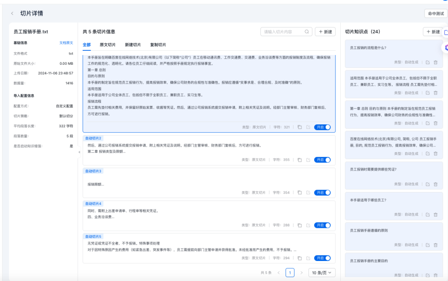Edit 自动切片2 using its edit icon
This screenshot has width=448, height=281.
click(x=308, y=160)
